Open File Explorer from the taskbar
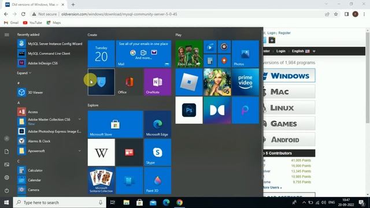The image size is (370, 208). pos(127,202)
